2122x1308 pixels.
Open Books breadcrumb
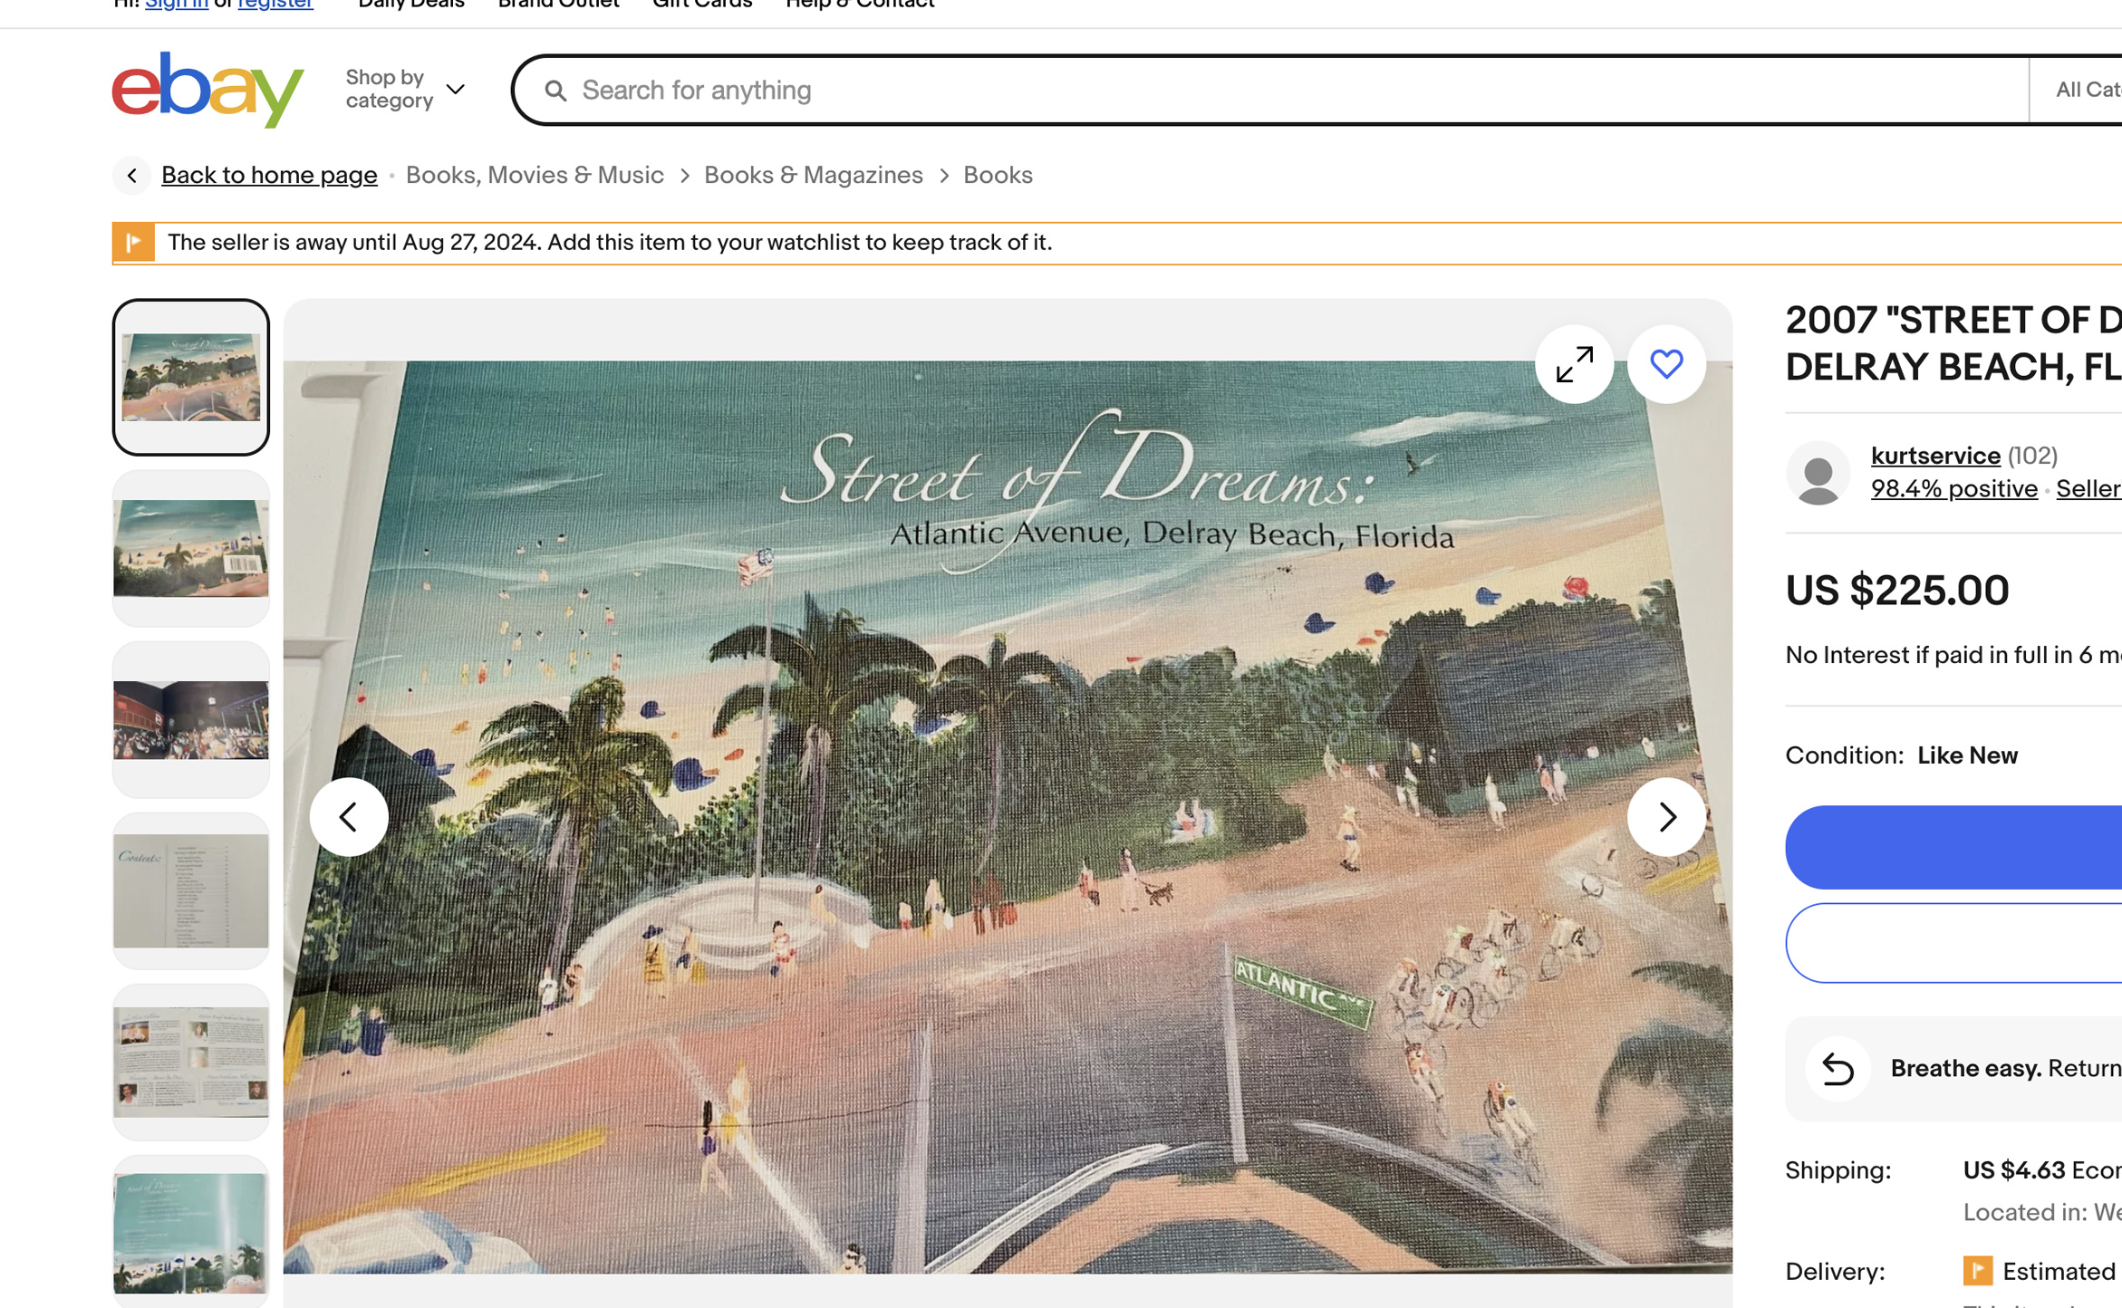click(x=998, y=176)
